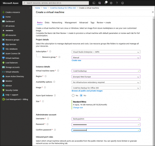
Task: Go to New in the breadcrumb
Action: 45,8
